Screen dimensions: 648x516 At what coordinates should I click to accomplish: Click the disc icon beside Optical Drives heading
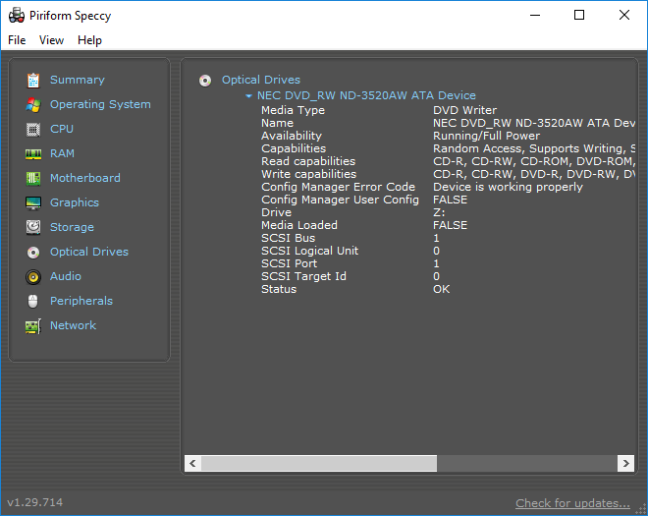(205, 81)
